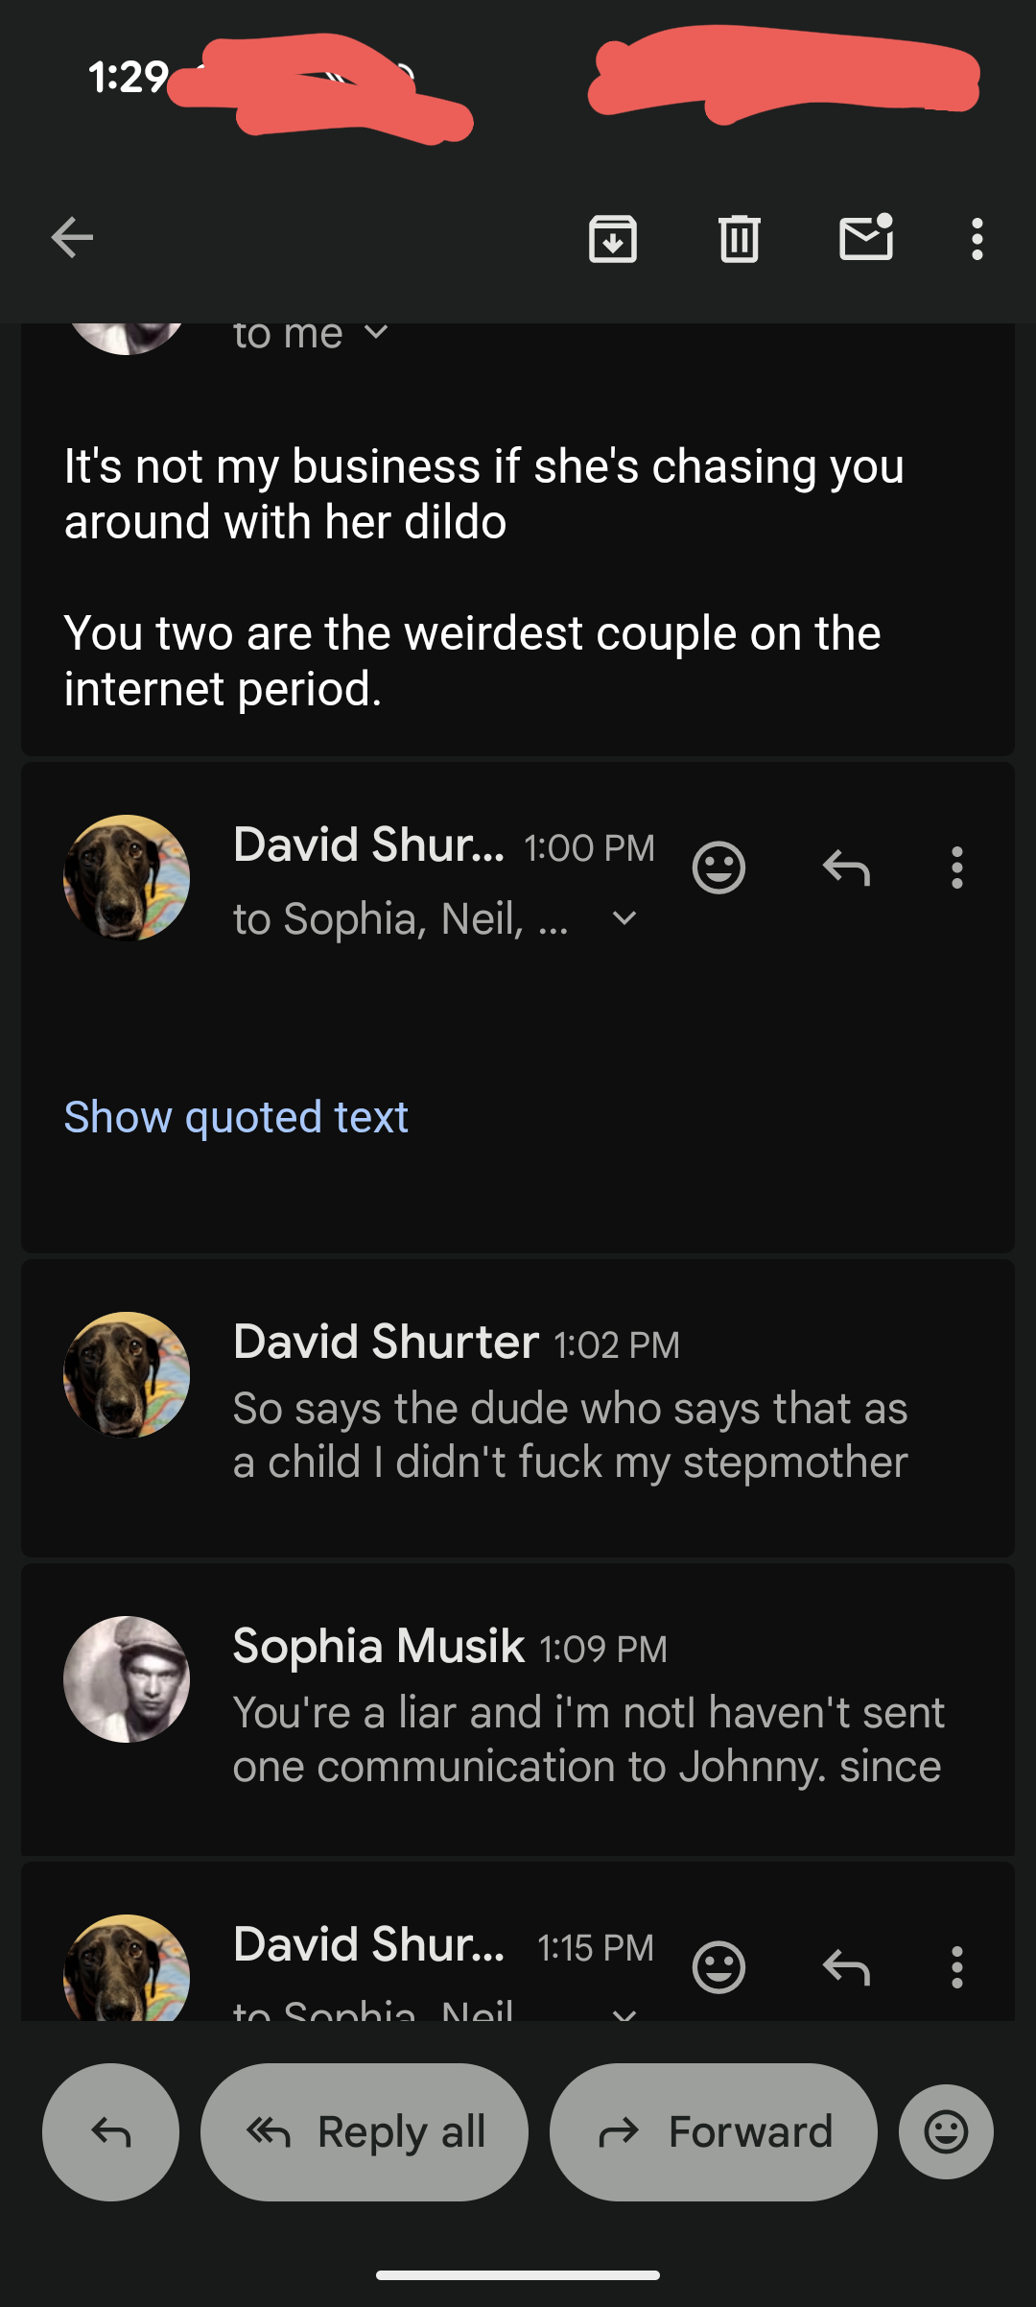Tap the Forward button

point(714,2132)
